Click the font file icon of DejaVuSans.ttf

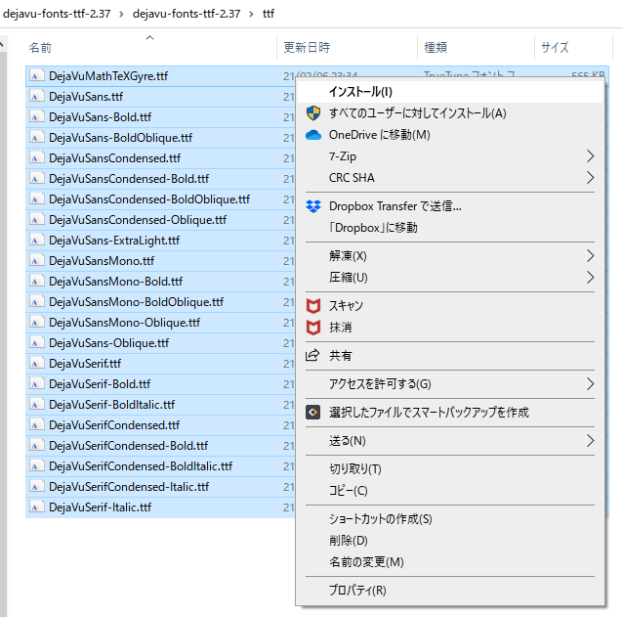tap(36, 97)
